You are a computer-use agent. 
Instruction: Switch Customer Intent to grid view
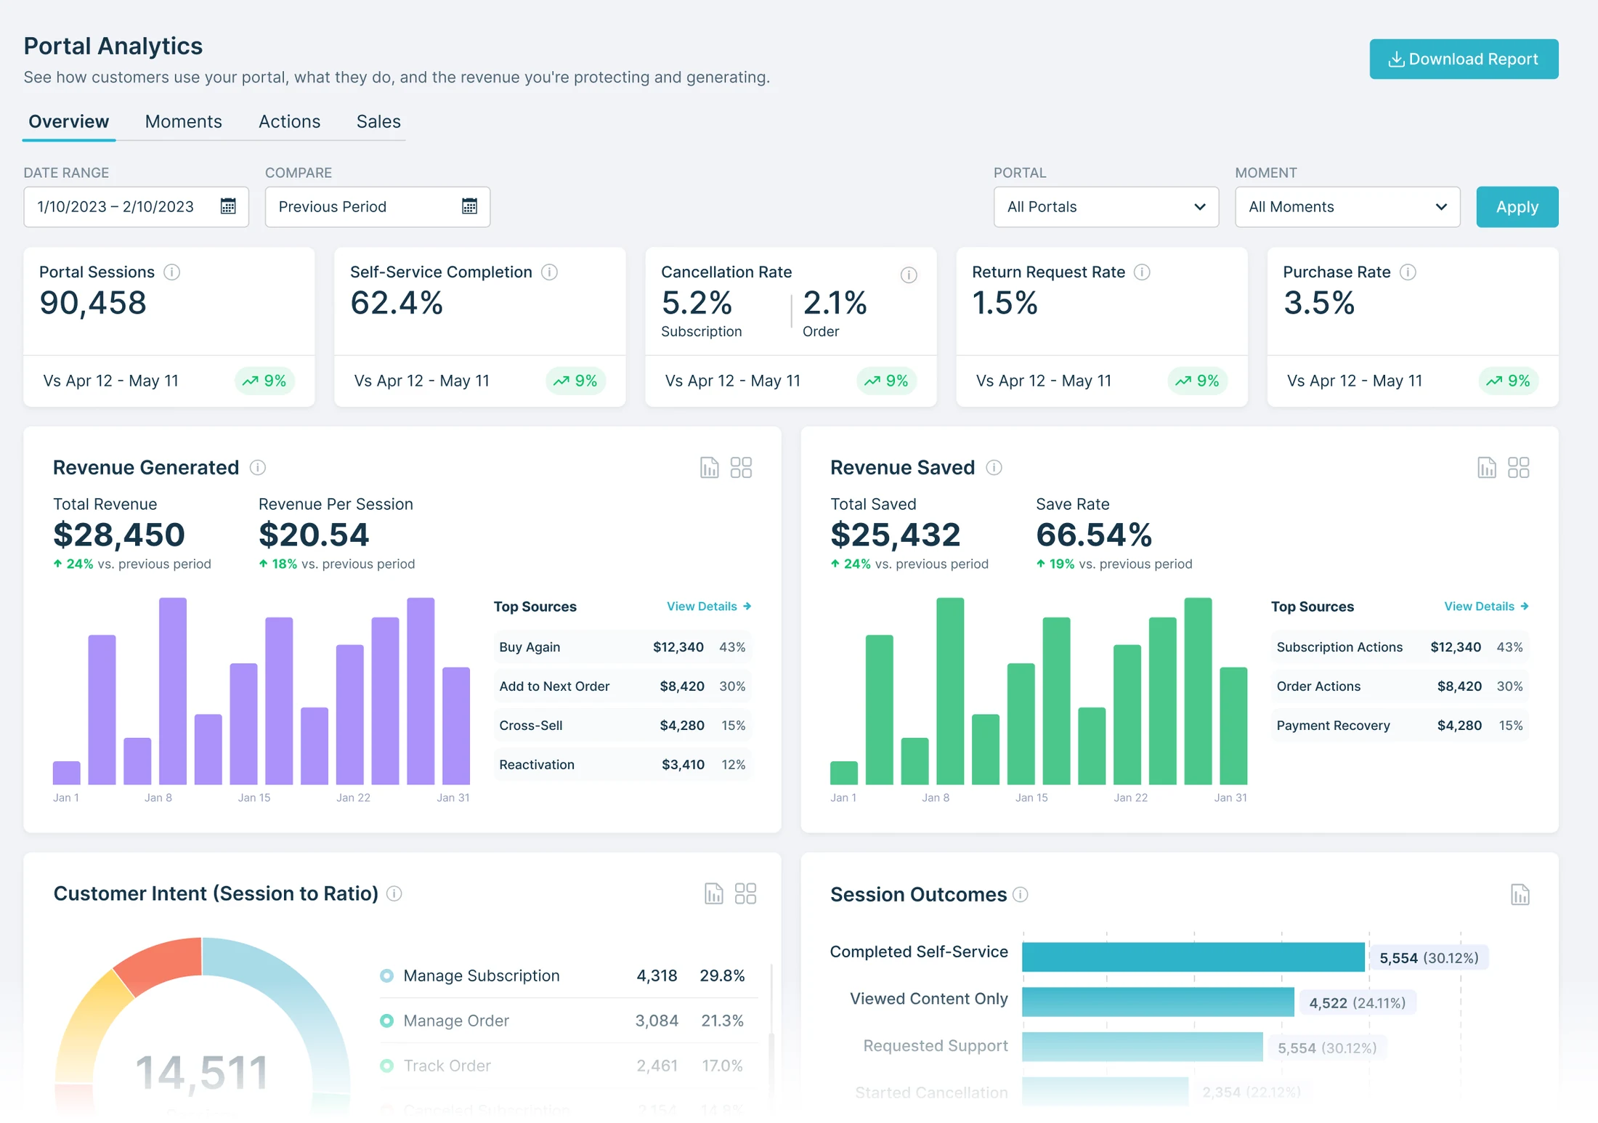(x=745, y=893)
